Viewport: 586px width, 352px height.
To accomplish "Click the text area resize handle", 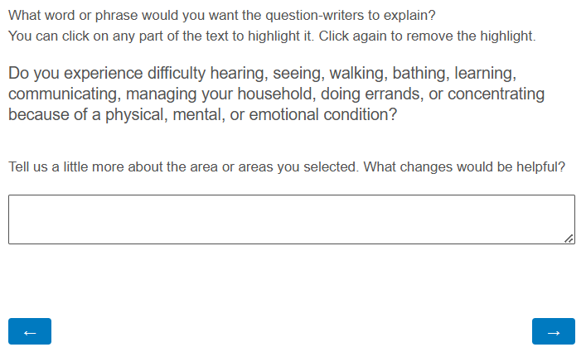I will (569, 239).
